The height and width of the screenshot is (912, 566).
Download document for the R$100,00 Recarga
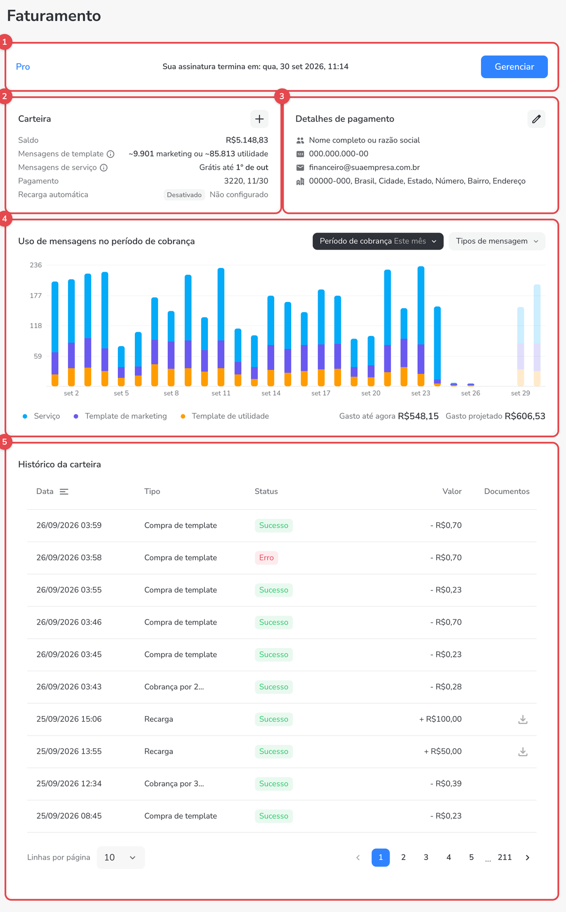pyautogui.click(x=523, y=719)
